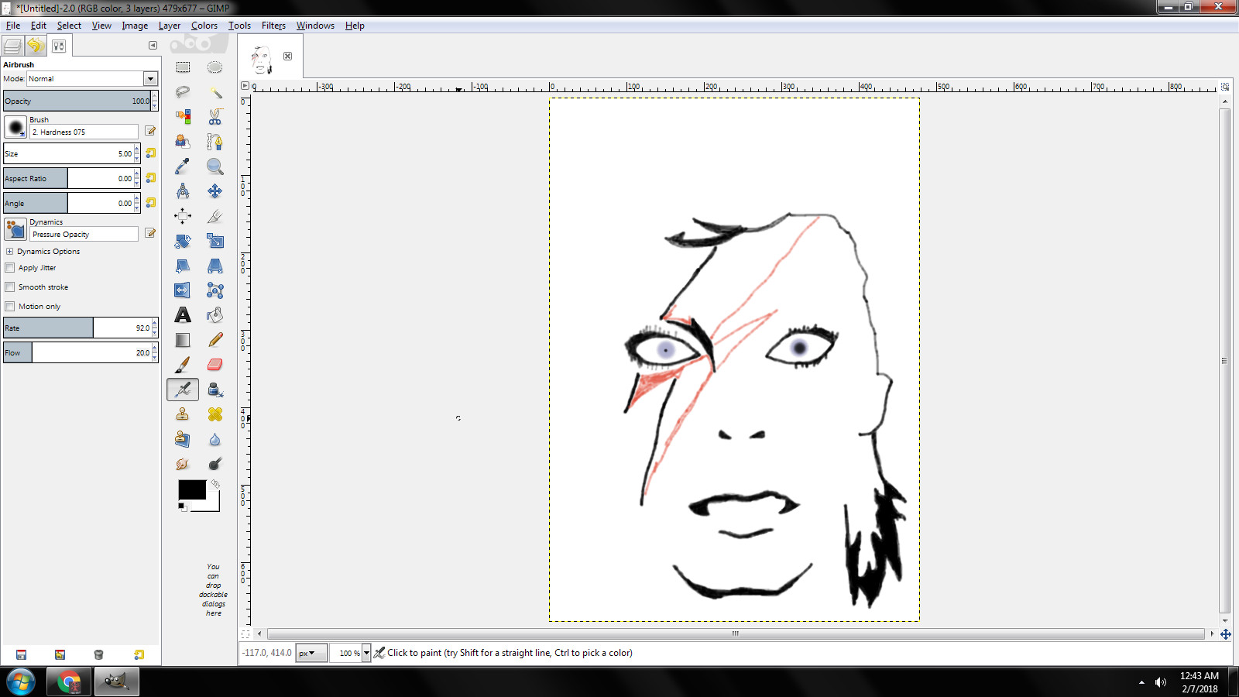Select the Move tool
The width and height of the screenshot is (1239, 697).
click(215, 191)
